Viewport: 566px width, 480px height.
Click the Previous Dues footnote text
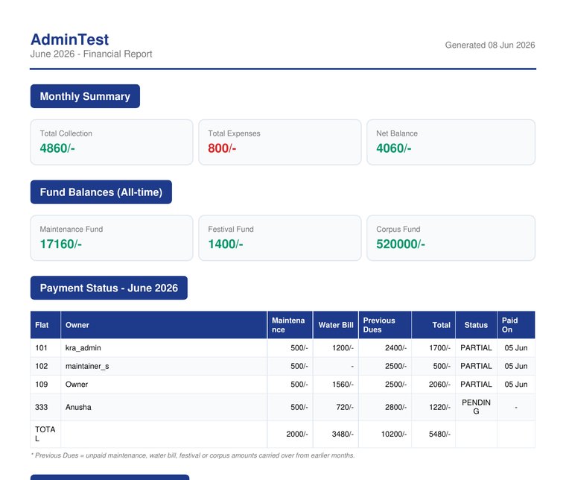pos(193,455)
